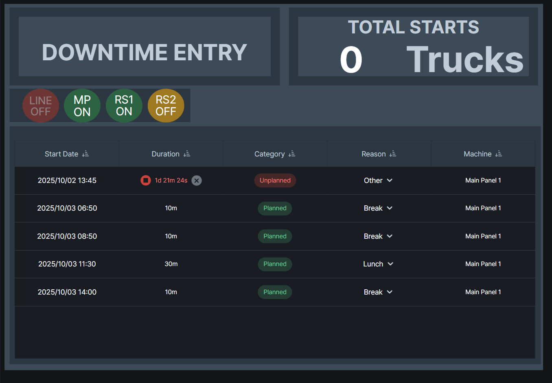Expand the Break dropdown on the 14:00 row
This screenshot has height=383, width=552.
pos(378,292)
